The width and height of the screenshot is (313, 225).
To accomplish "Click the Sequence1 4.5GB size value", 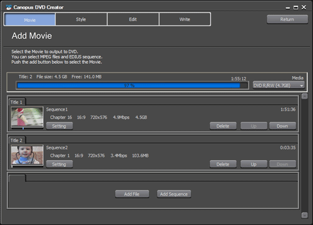I will 141,117.
